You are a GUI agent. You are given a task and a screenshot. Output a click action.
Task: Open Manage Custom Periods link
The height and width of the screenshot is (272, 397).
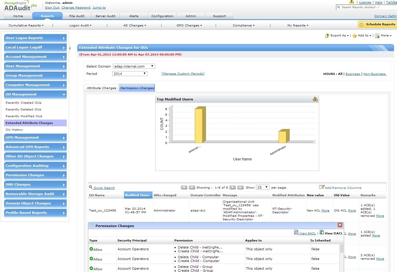183,74
